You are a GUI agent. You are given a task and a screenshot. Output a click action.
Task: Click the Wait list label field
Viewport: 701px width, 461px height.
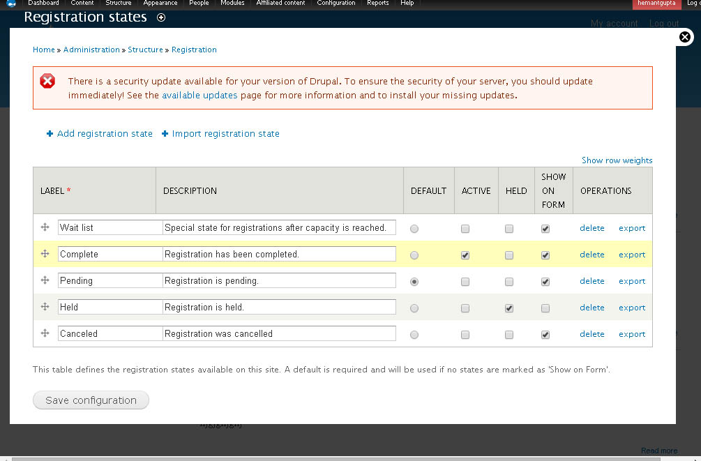(110, 227)
